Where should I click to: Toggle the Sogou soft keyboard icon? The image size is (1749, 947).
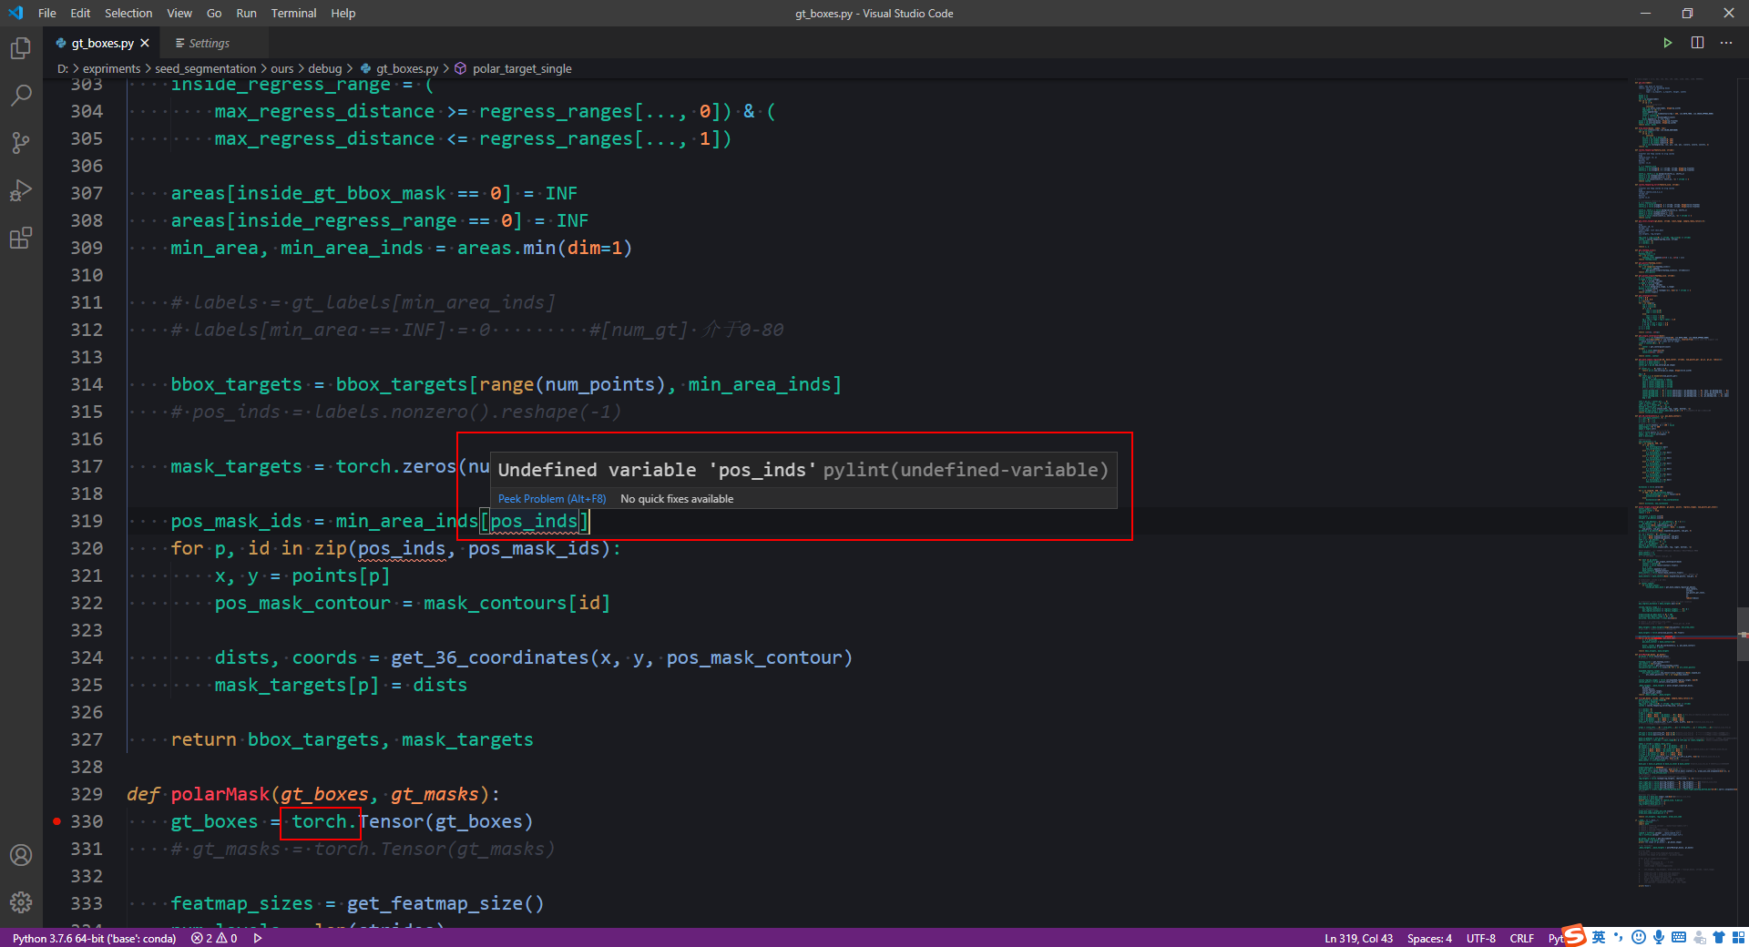[1679, 937]
